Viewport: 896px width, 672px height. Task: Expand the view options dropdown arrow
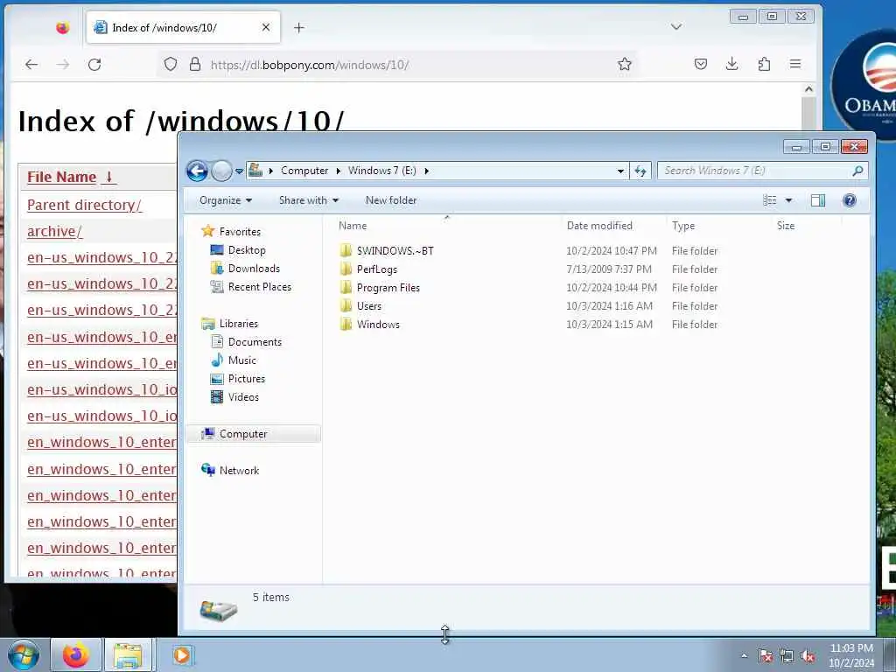788,200
